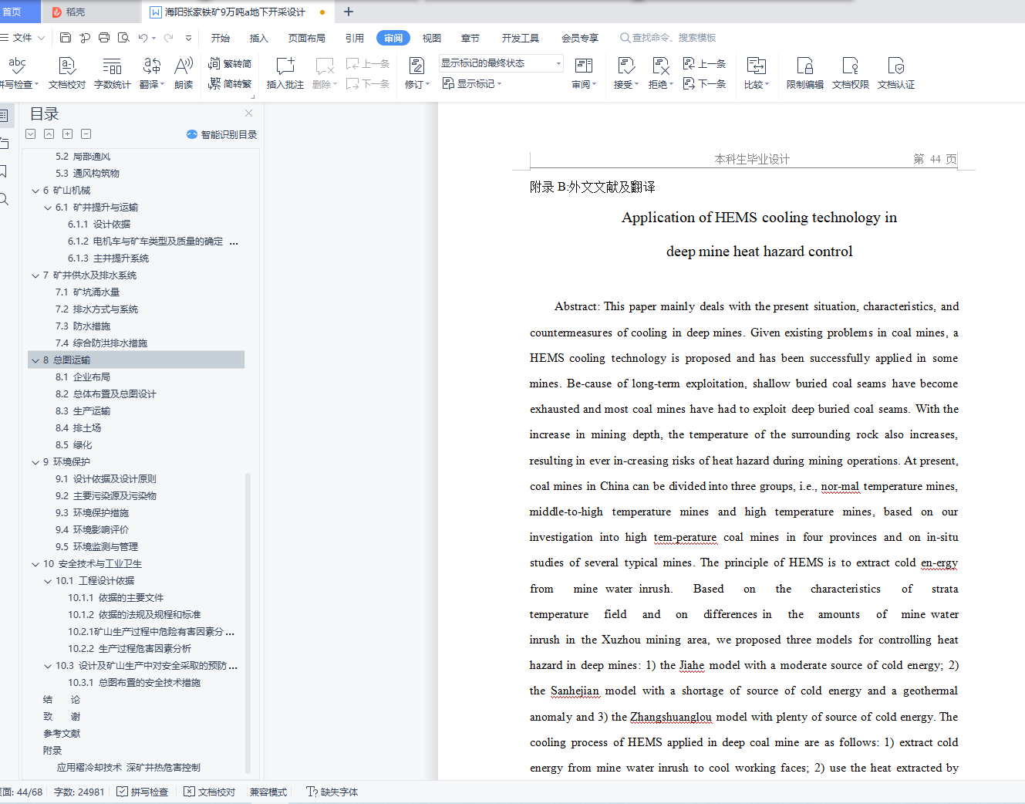
Task: Jump to 9.3 环境保护措施 in outline
Action: click(x=92, y=513)
